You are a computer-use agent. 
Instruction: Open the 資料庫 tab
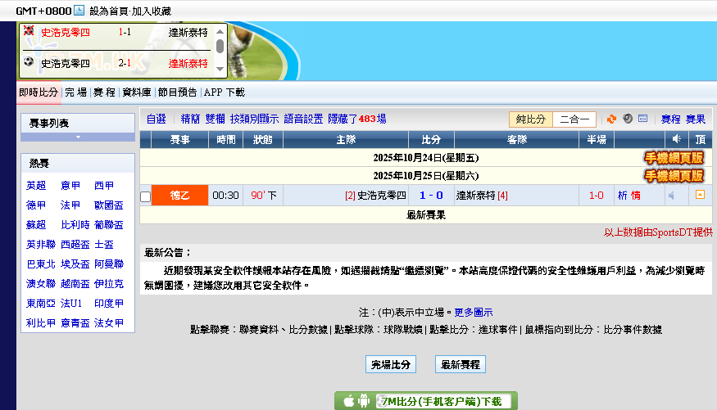[136, 92]
